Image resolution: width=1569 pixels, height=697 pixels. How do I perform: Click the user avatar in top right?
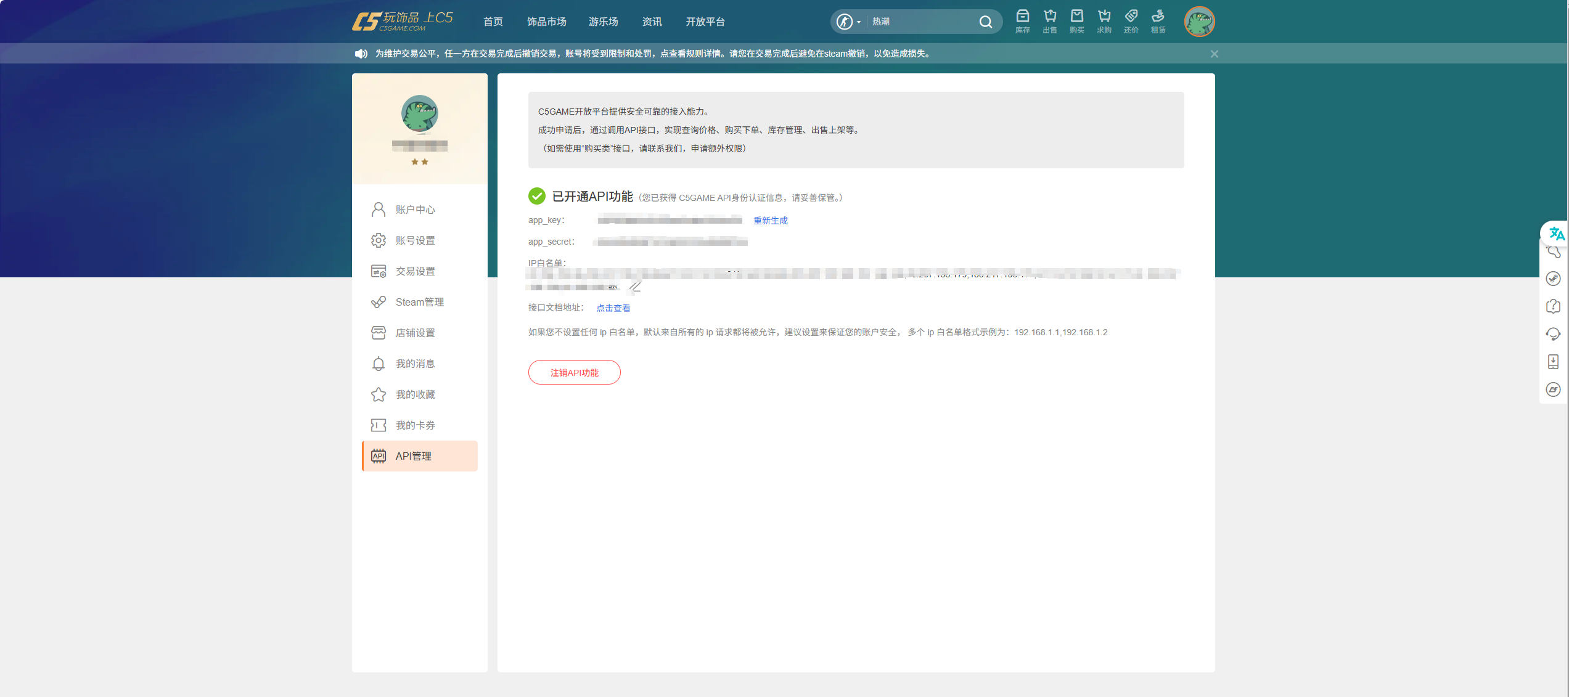coord(1198,21)
